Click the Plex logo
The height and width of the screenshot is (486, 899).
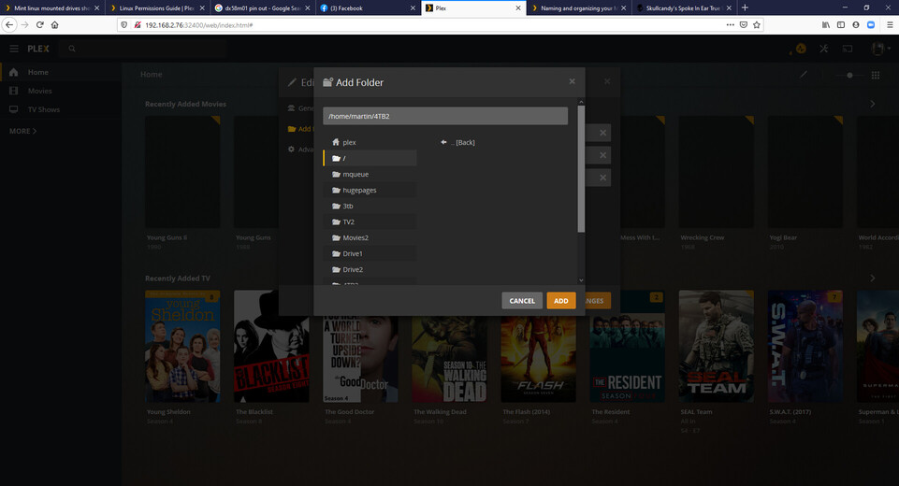38,49
